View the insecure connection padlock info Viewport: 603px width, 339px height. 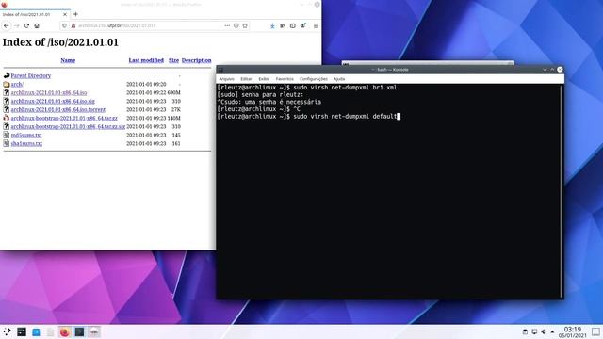coord(73,25)
